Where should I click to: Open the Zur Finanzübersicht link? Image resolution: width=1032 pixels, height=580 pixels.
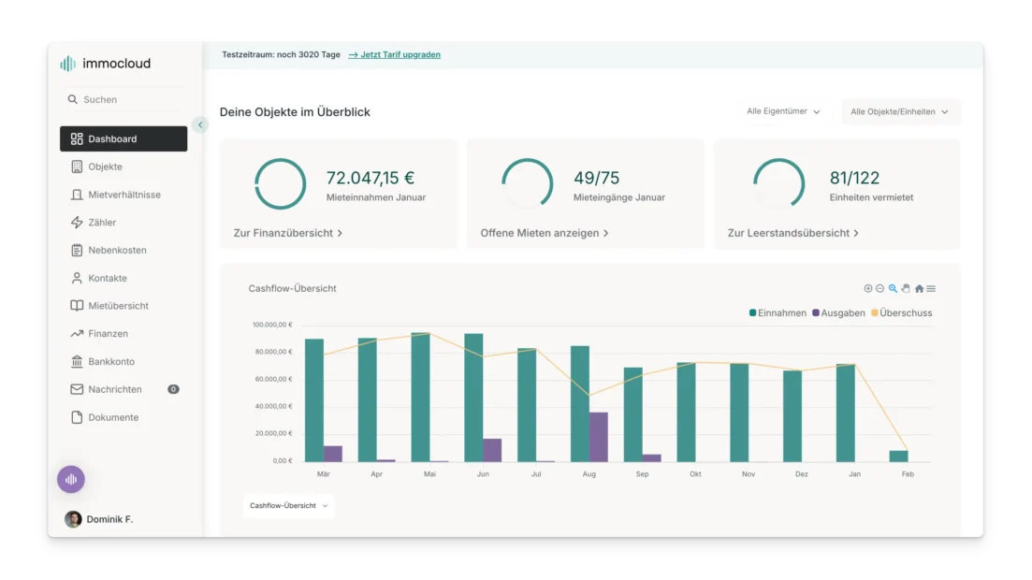(x=287, y=233)
